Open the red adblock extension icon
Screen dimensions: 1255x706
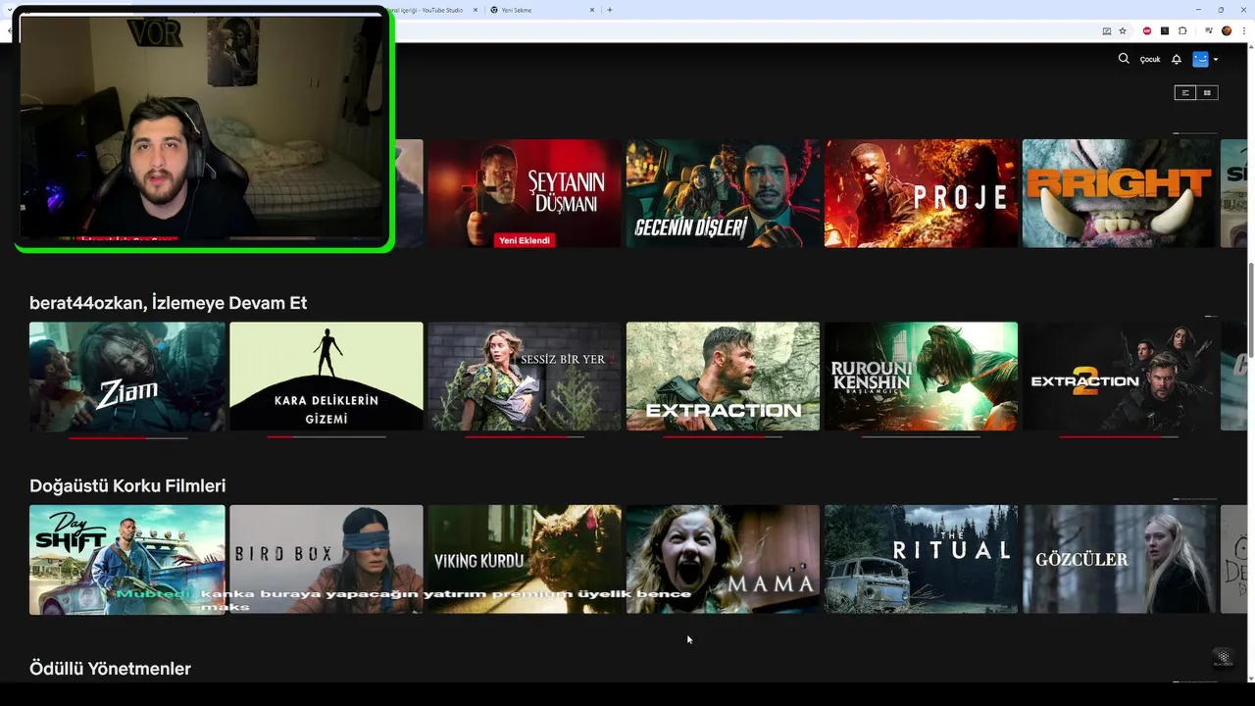(x=1147, y=31)
